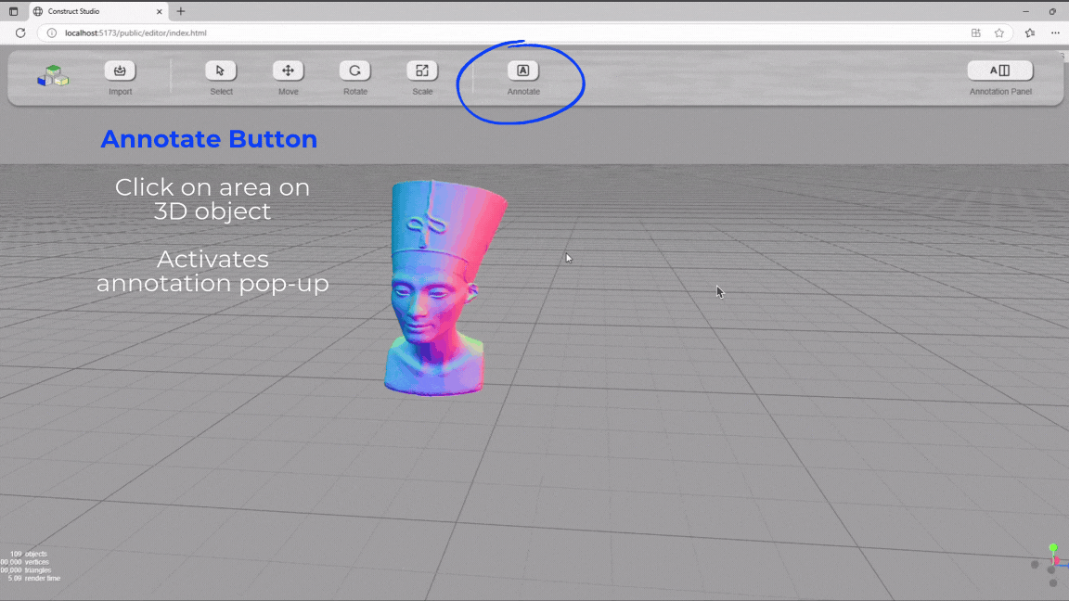Click the 'objects' count text

pyautogui.click(x=36, y=554)
